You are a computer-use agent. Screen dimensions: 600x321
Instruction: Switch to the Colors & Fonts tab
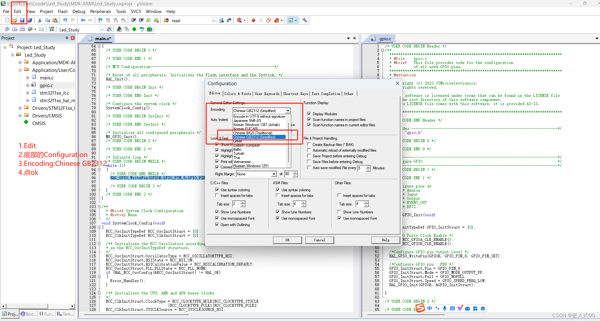238,93
